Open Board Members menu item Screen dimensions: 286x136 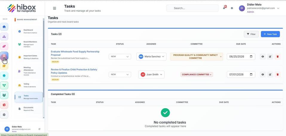[x=28, y=44]
